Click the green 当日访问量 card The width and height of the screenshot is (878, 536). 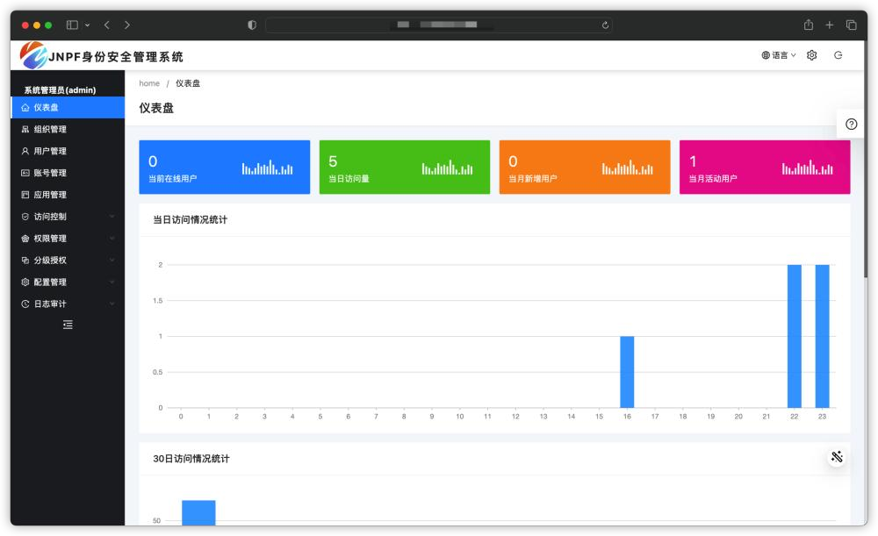(x=404, y=168)
